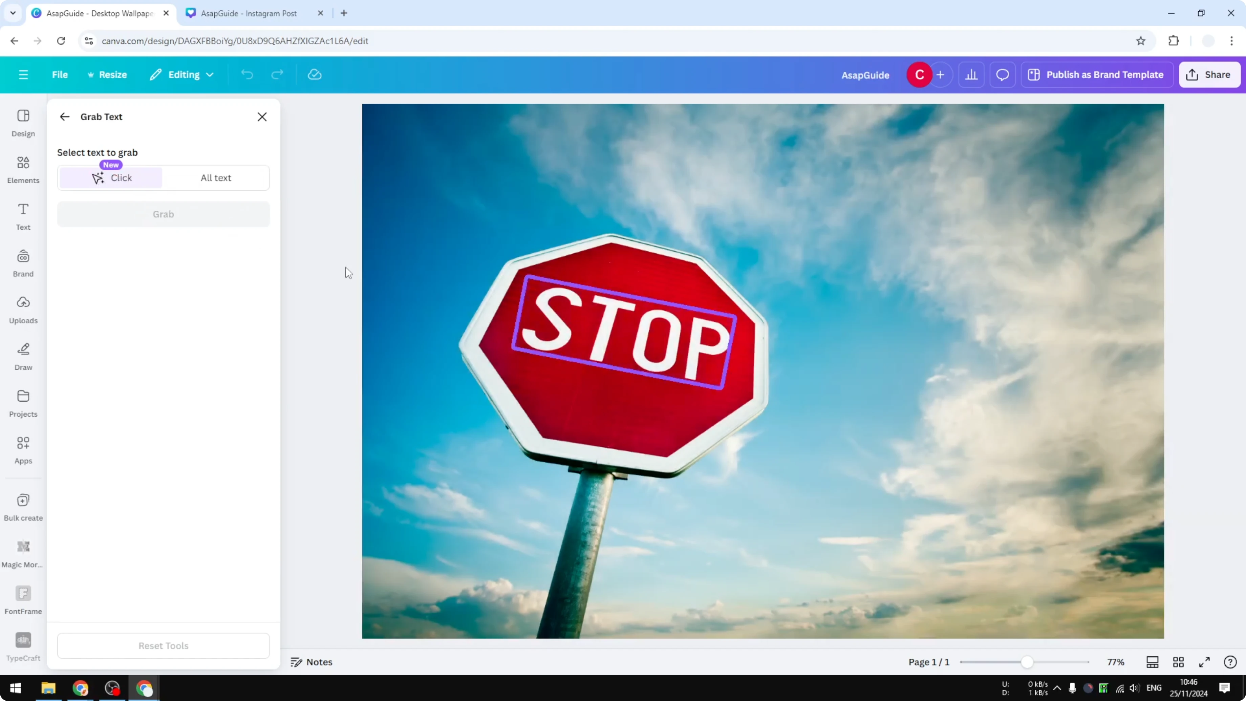The image size is (1246, 701).
Task: Open the Uploads panel
Action: (x=23, y=309)
